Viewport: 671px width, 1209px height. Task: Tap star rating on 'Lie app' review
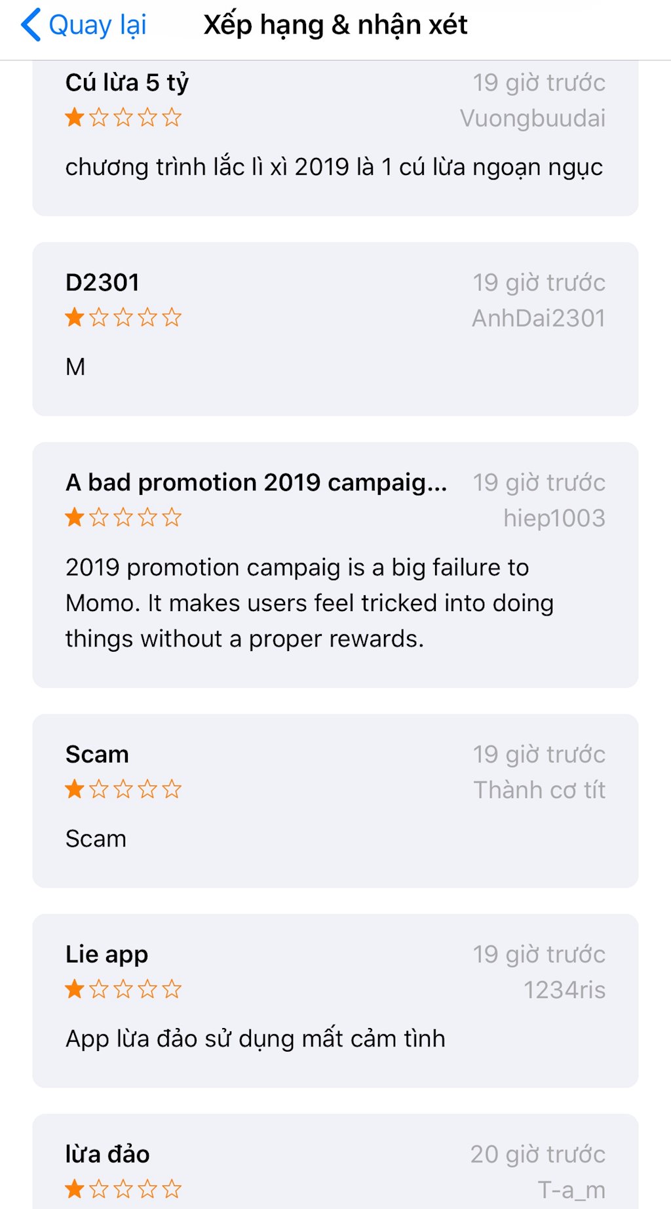pos(123,989)
